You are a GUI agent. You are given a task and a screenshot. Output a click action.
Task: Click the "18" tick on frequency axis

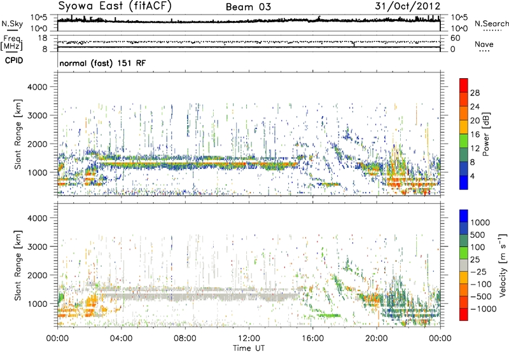(43, 38)
